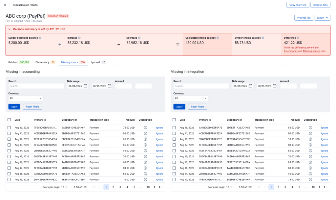Viewport: 336px width, 200px height.
Task: Switch to the Matched tab
Action: [18, 62]
